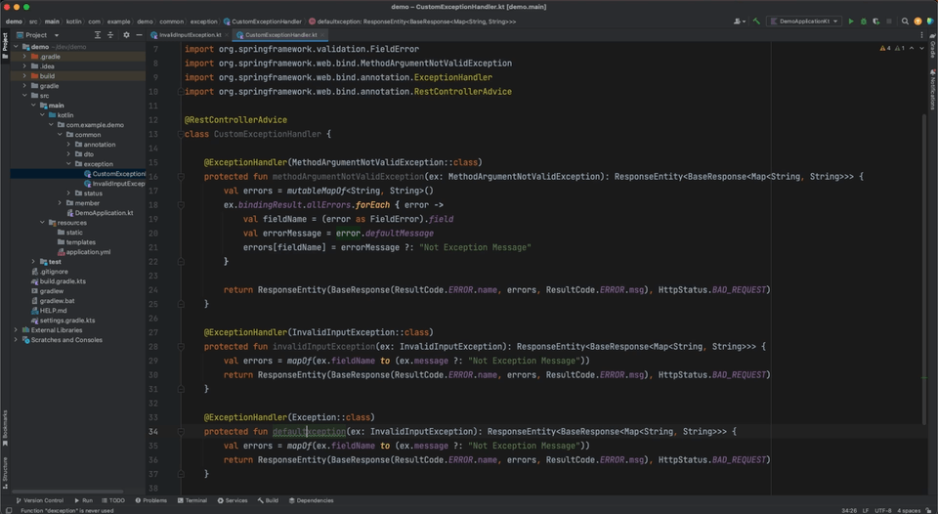
Task: Expand the member folder in tree
Action: coord(60,203)
